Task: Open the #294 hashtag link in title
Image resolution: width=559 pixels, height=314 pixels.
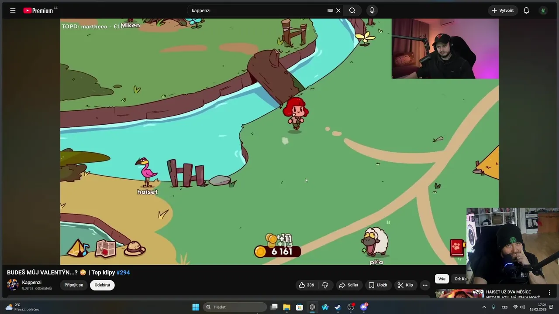Action: pos(123,273)
